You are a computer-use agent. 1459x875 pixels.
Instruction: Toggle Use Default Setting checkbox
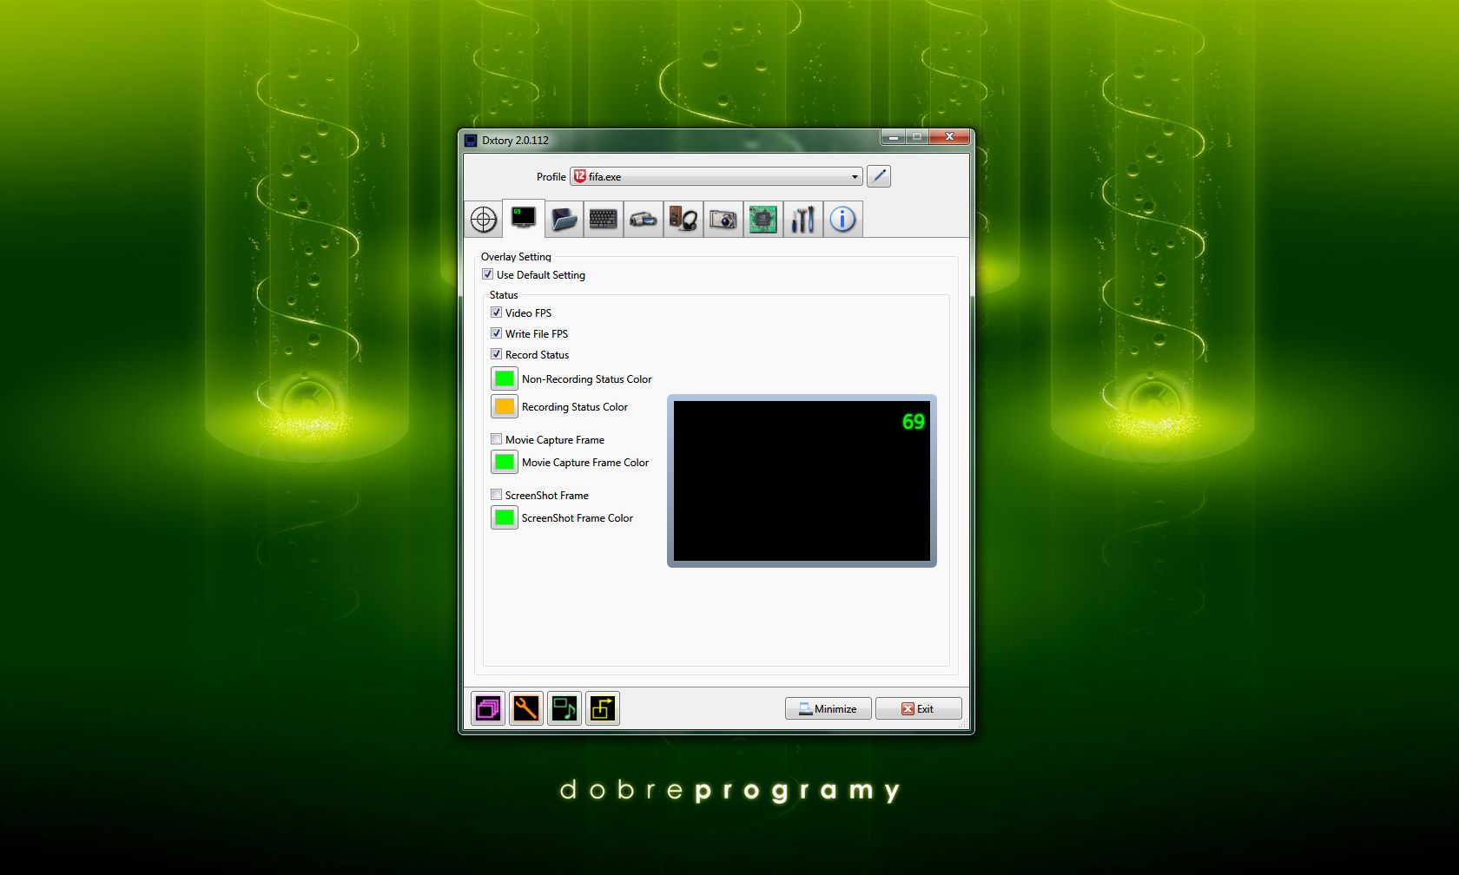[487, 274]
